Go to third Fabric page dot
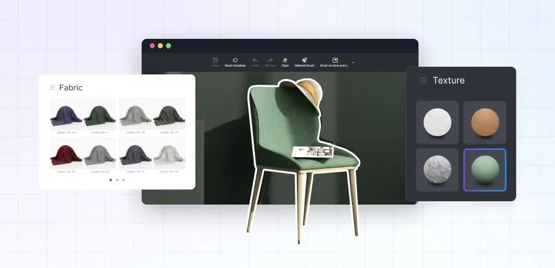This screenshot has height=268, width=555. (x=124, y=180)
